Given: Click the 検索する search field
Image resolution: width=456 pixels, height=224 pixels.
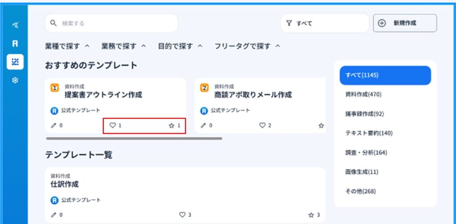Looking at the screenshot, I should coord(111,23).
